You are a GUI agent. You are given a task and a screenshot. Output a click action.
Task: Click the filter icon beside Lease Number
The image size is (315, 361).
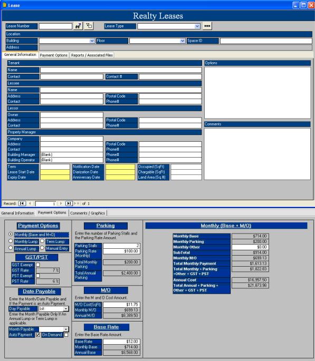tap(89, 26)
